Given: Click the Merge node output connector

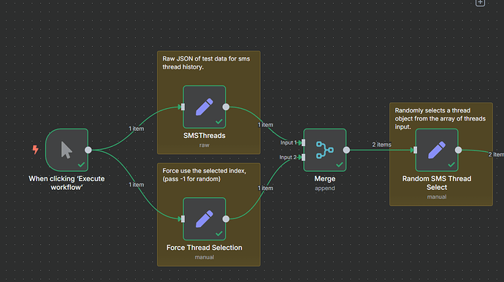Looking at the screenshot, I should click(x=346, y=150).
